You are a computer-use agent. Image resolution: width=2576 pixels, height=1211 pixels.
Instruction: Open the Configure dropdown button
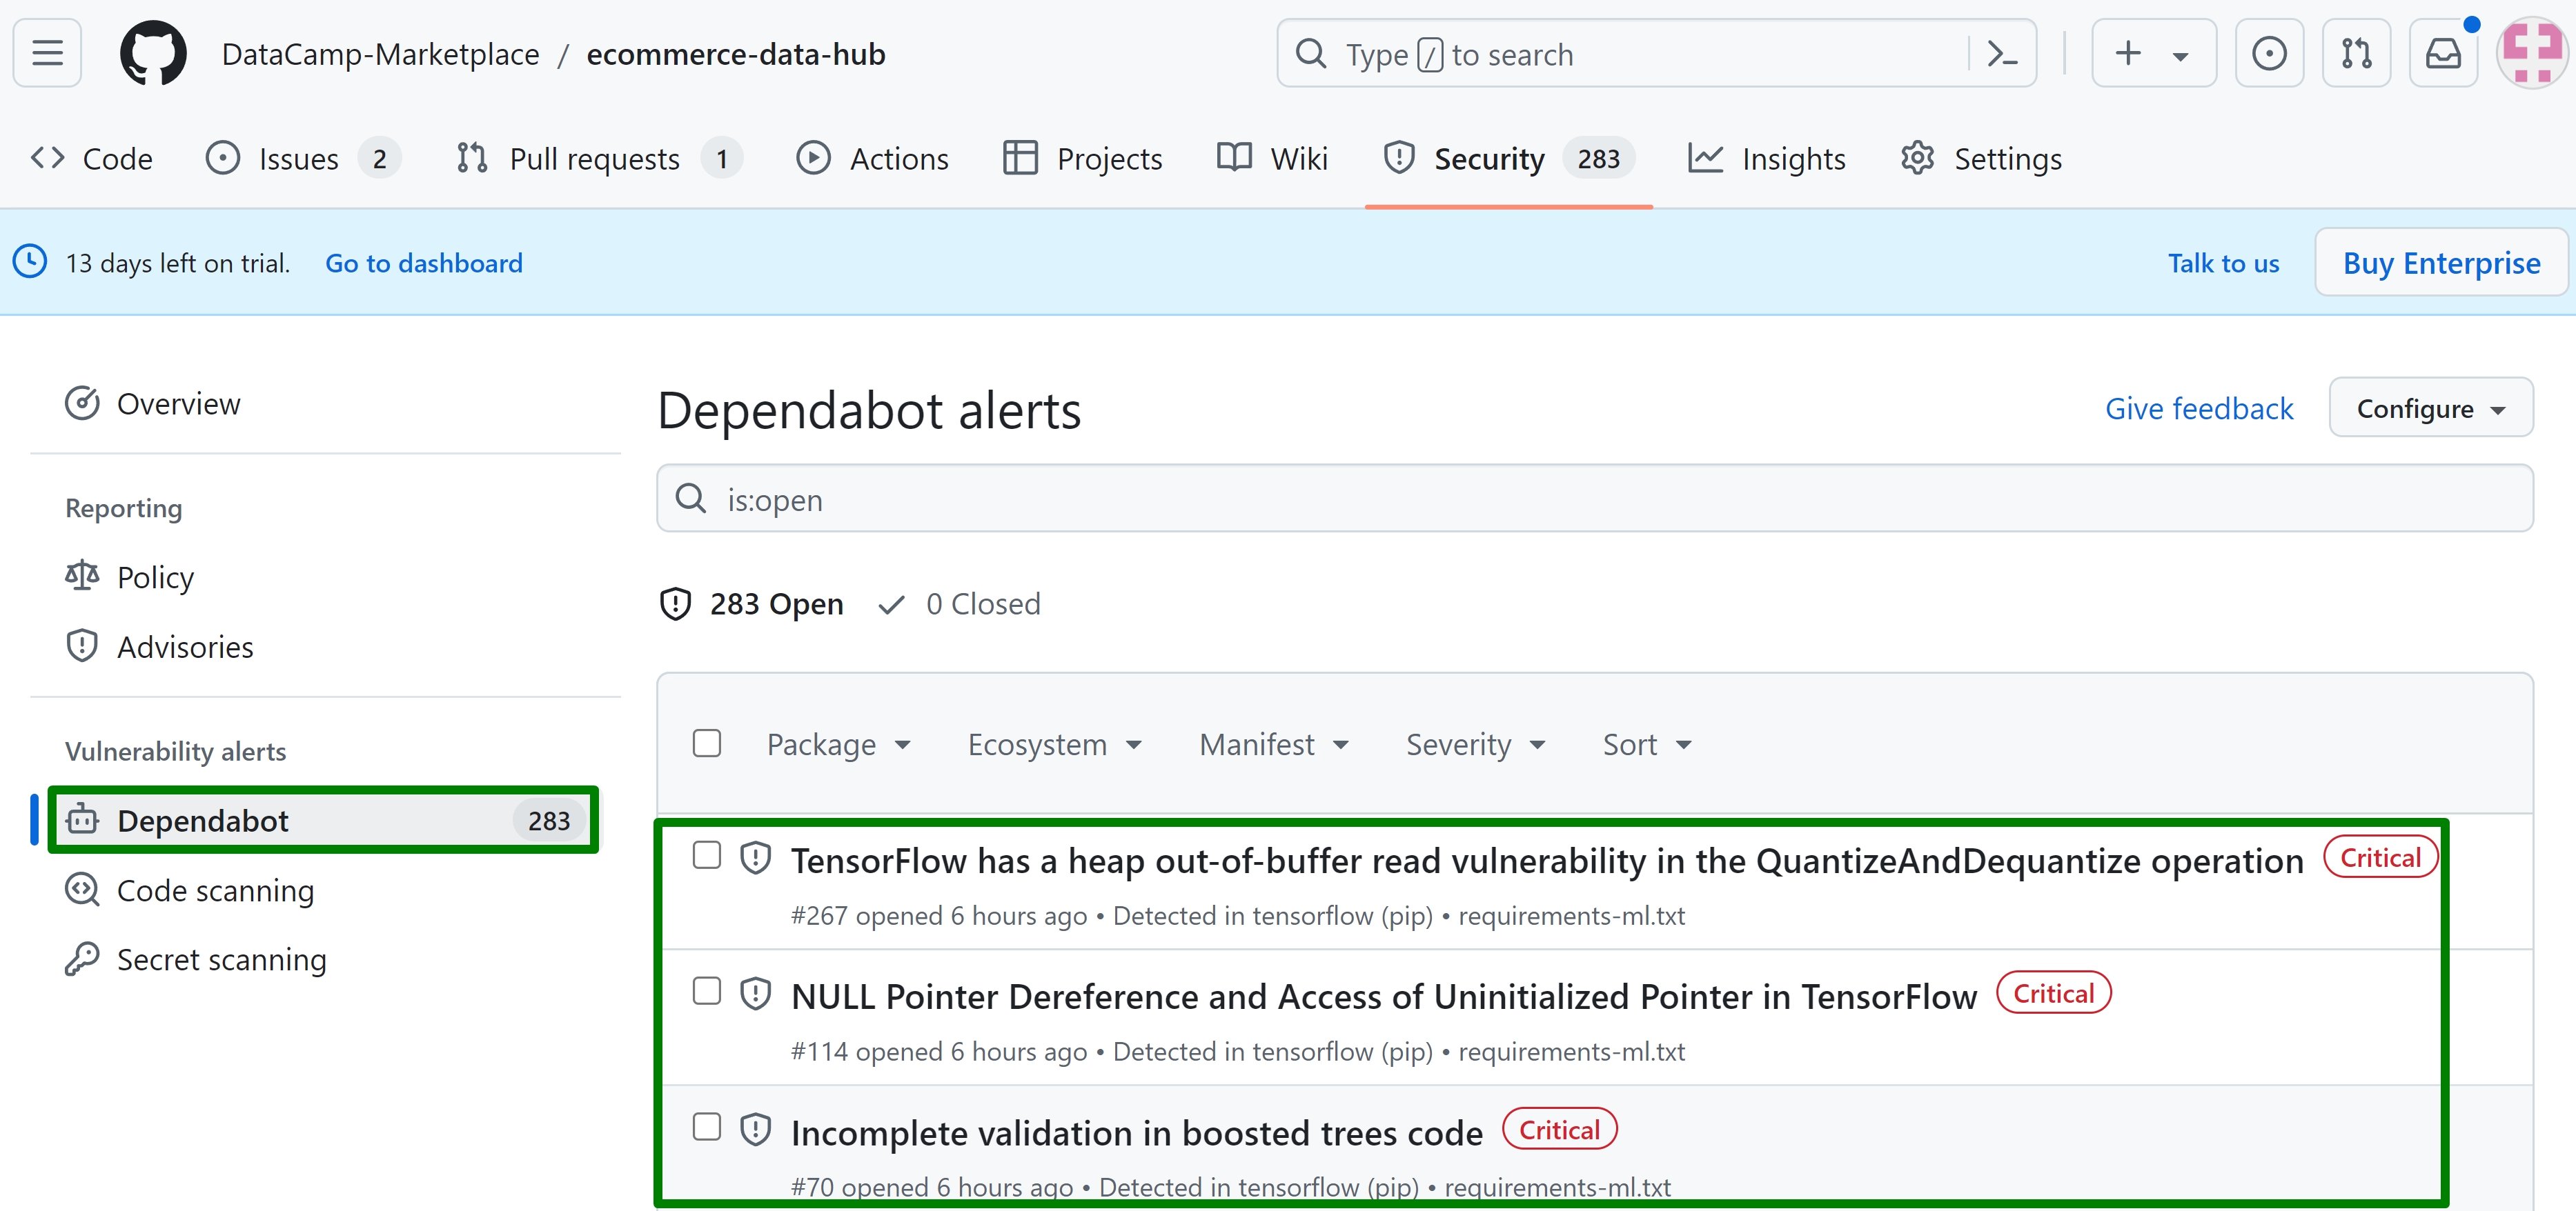click(x=2431, y=408)
